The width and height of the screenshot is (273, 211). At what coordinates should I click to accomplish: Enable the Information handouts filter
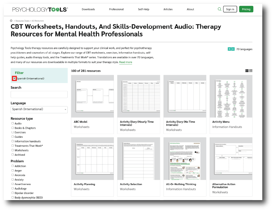[x=13, y=141]
